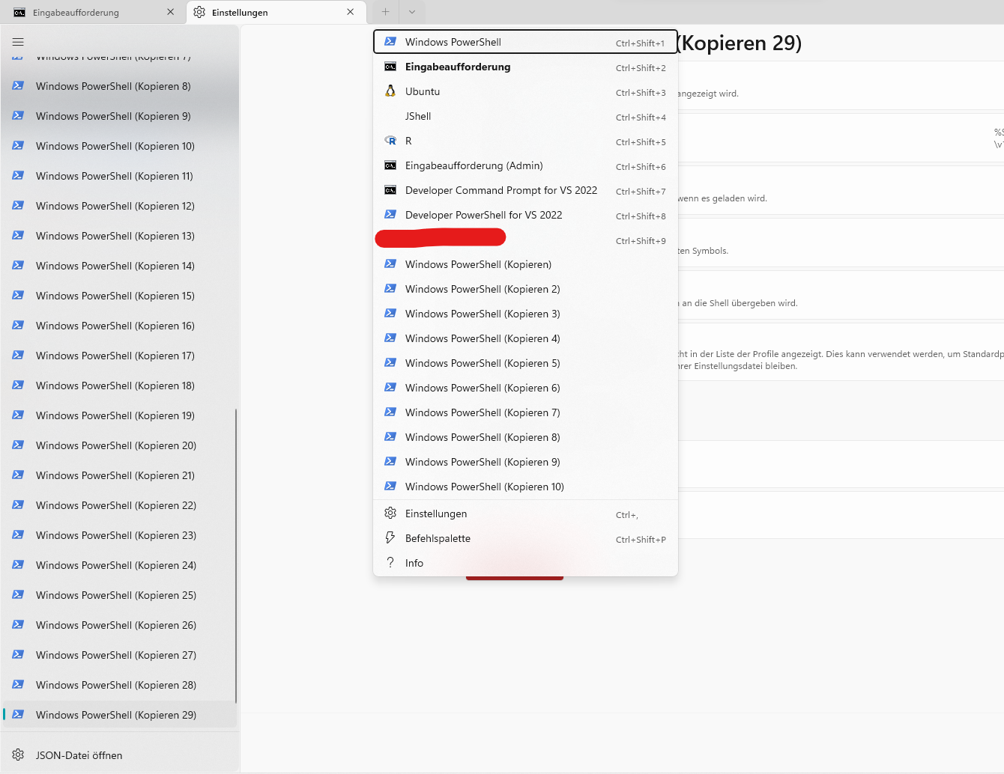Click PowerShell icon beside sidebar Kopieren 23

(18, 534)
